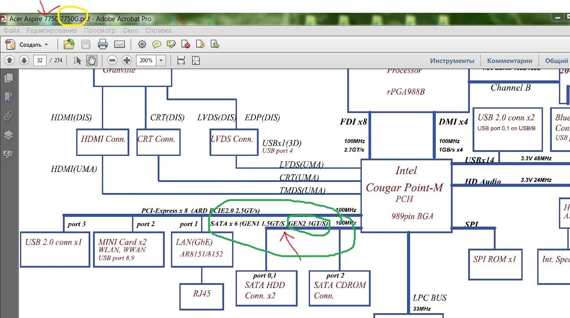The width and height of the screenshot is (570, 318).
Task: Click the delete page icon with red X
Action: (186, 44)
